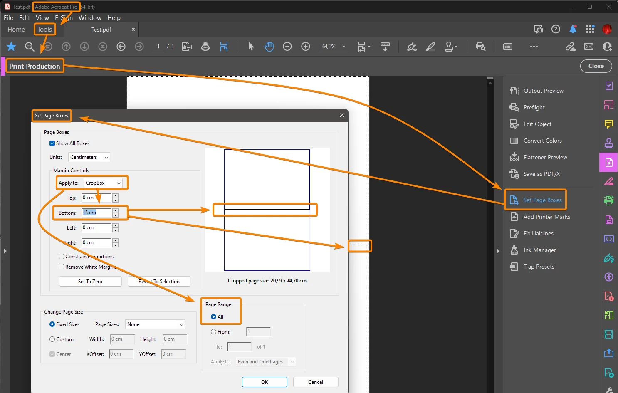Open the Units Centimeters dropdown
The height and width of the screenshot is (393, 618).
[x=89, y=157]
